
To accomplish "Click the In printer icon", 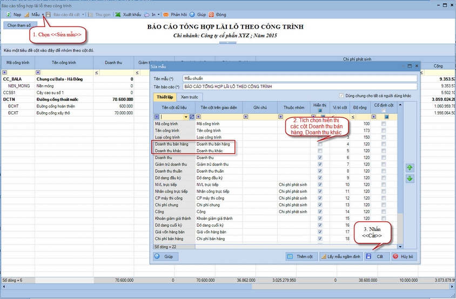I will point(147,15).
